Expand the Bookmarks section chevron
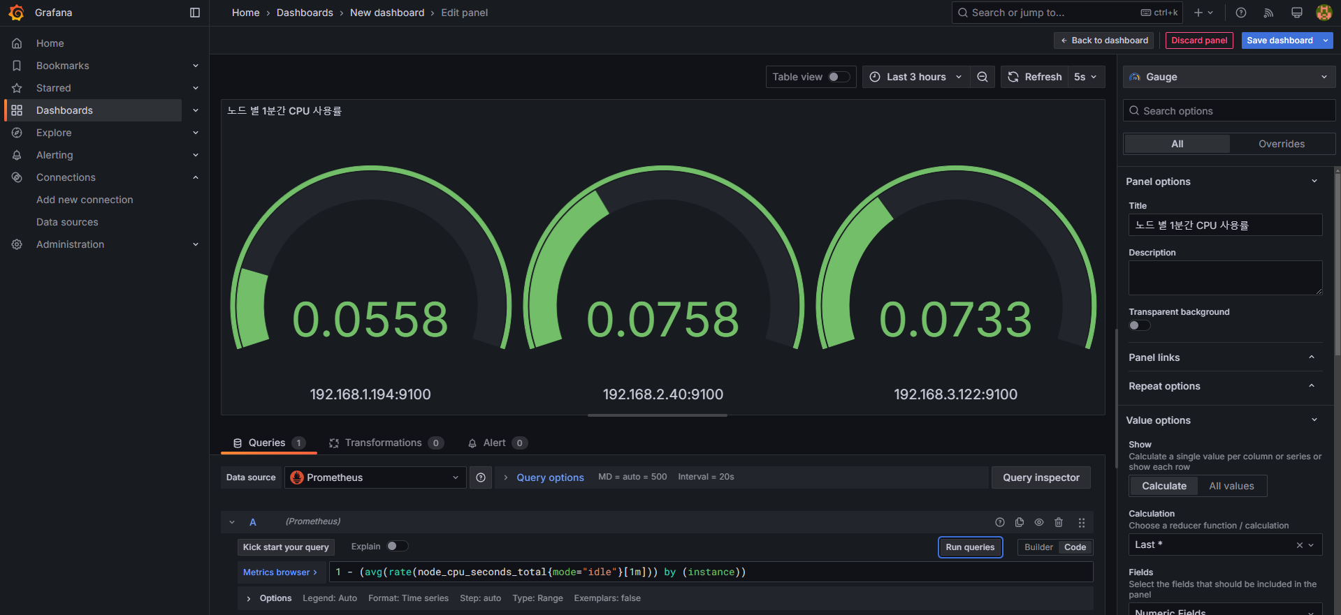Image resolution: width=1341 pixels, height=615 pixels. click(196, 66)
